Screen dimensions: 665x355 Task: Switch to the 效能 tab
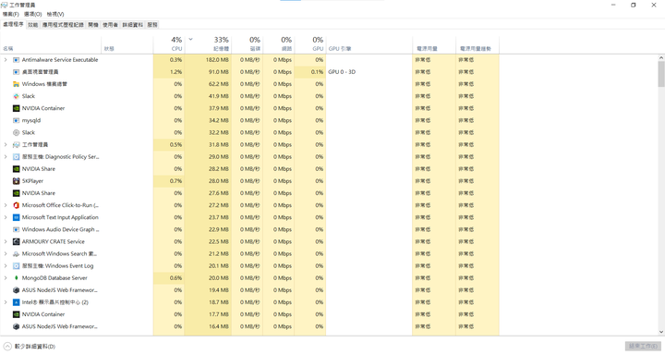tap(32, 25)
